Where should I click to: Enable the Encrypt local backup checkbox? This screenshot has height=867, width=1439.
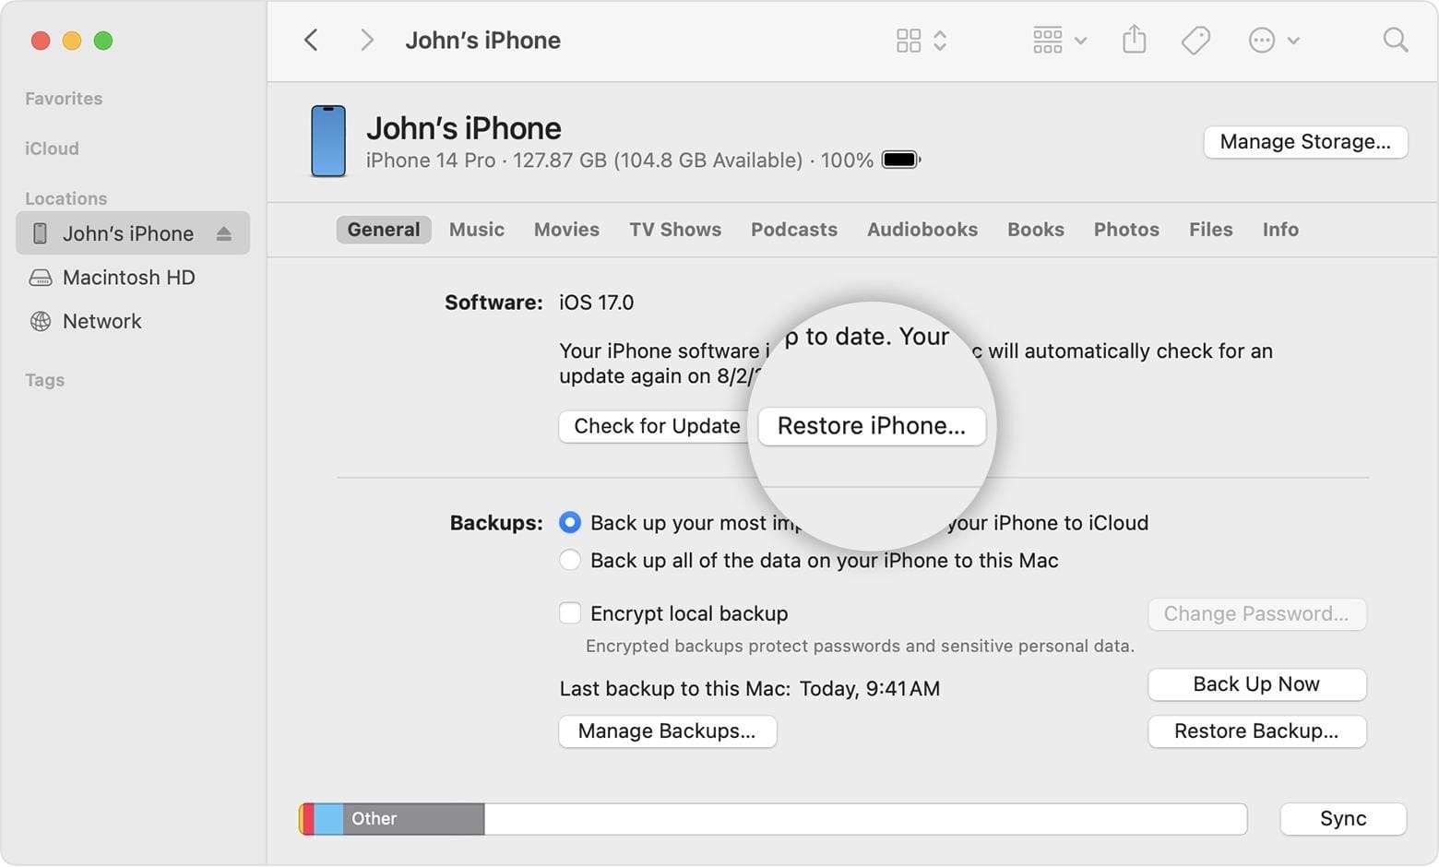[570, 612]
